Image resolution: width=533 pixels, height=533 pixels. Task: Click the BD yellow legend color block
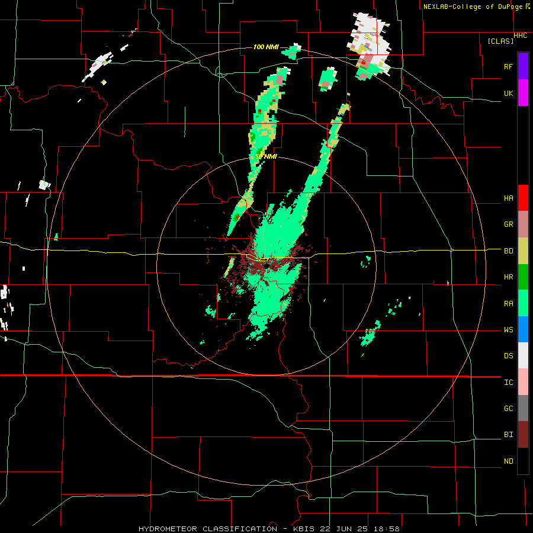[x=523, y=251]
